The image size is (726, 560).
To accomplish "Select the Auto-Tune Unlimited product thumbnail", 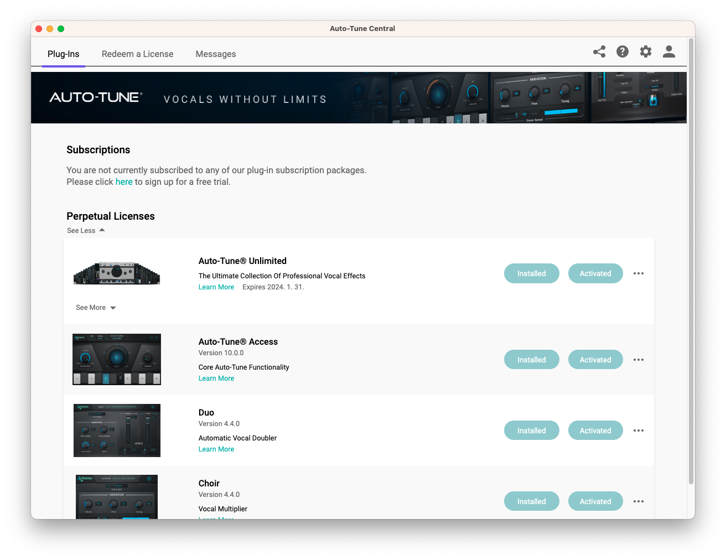I will tap(117, 273).
